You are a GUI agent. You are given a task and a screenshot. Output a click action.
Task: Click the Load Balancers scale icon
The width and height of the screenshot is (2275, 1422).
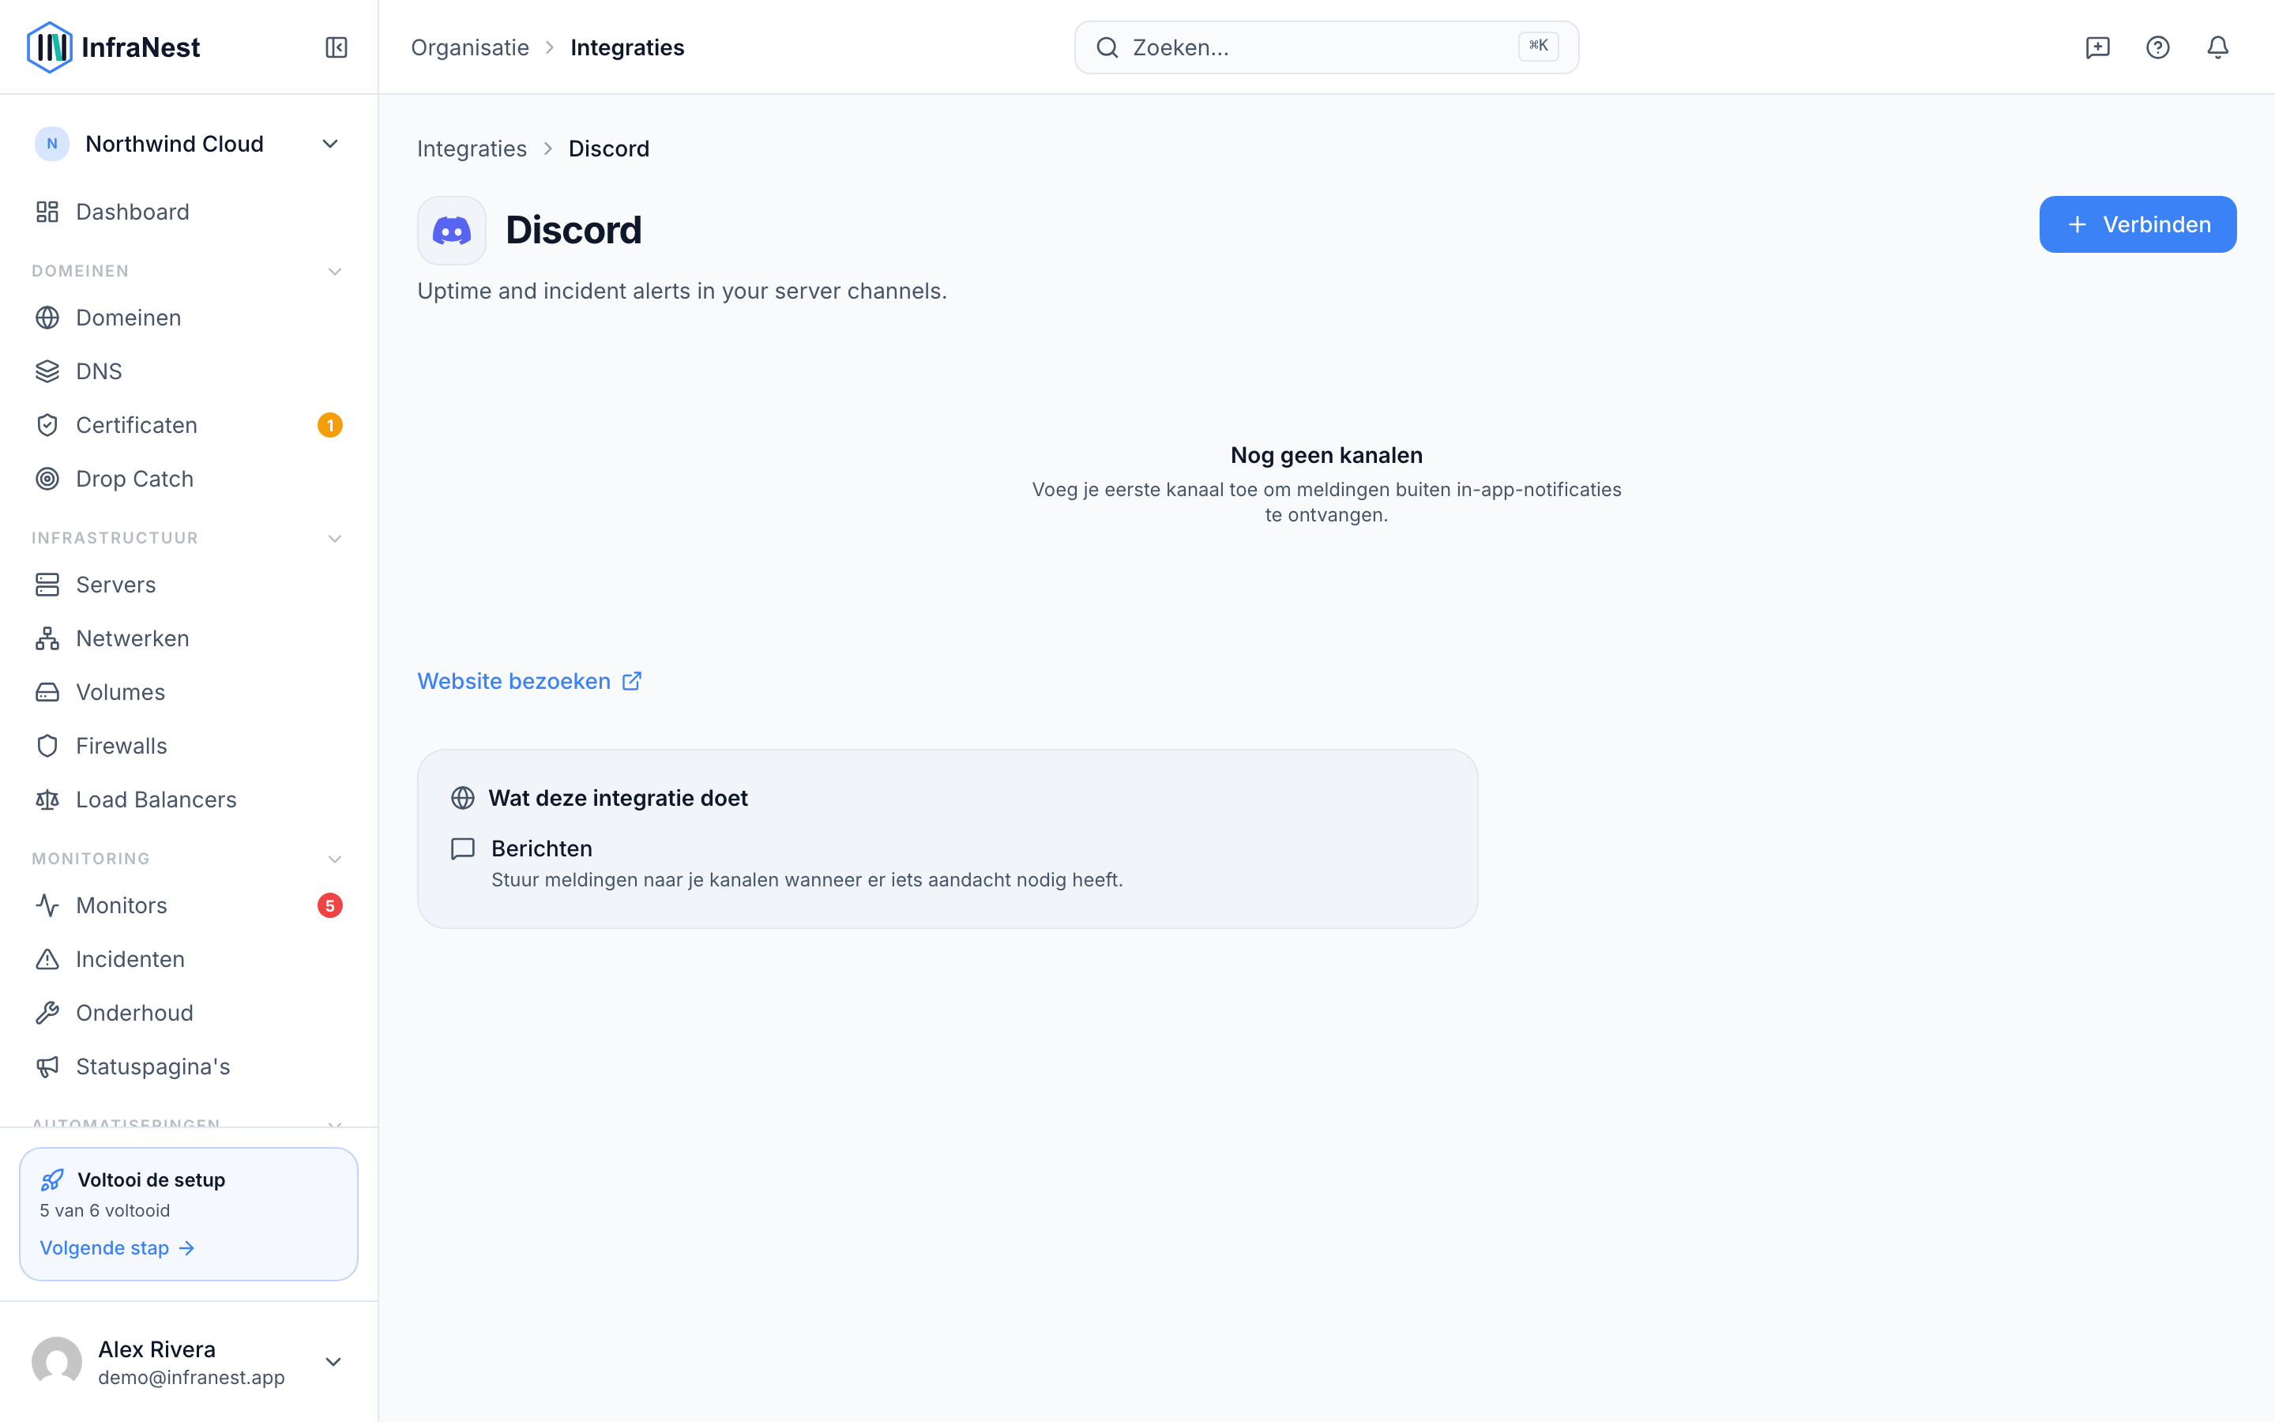tap(47, 799)
